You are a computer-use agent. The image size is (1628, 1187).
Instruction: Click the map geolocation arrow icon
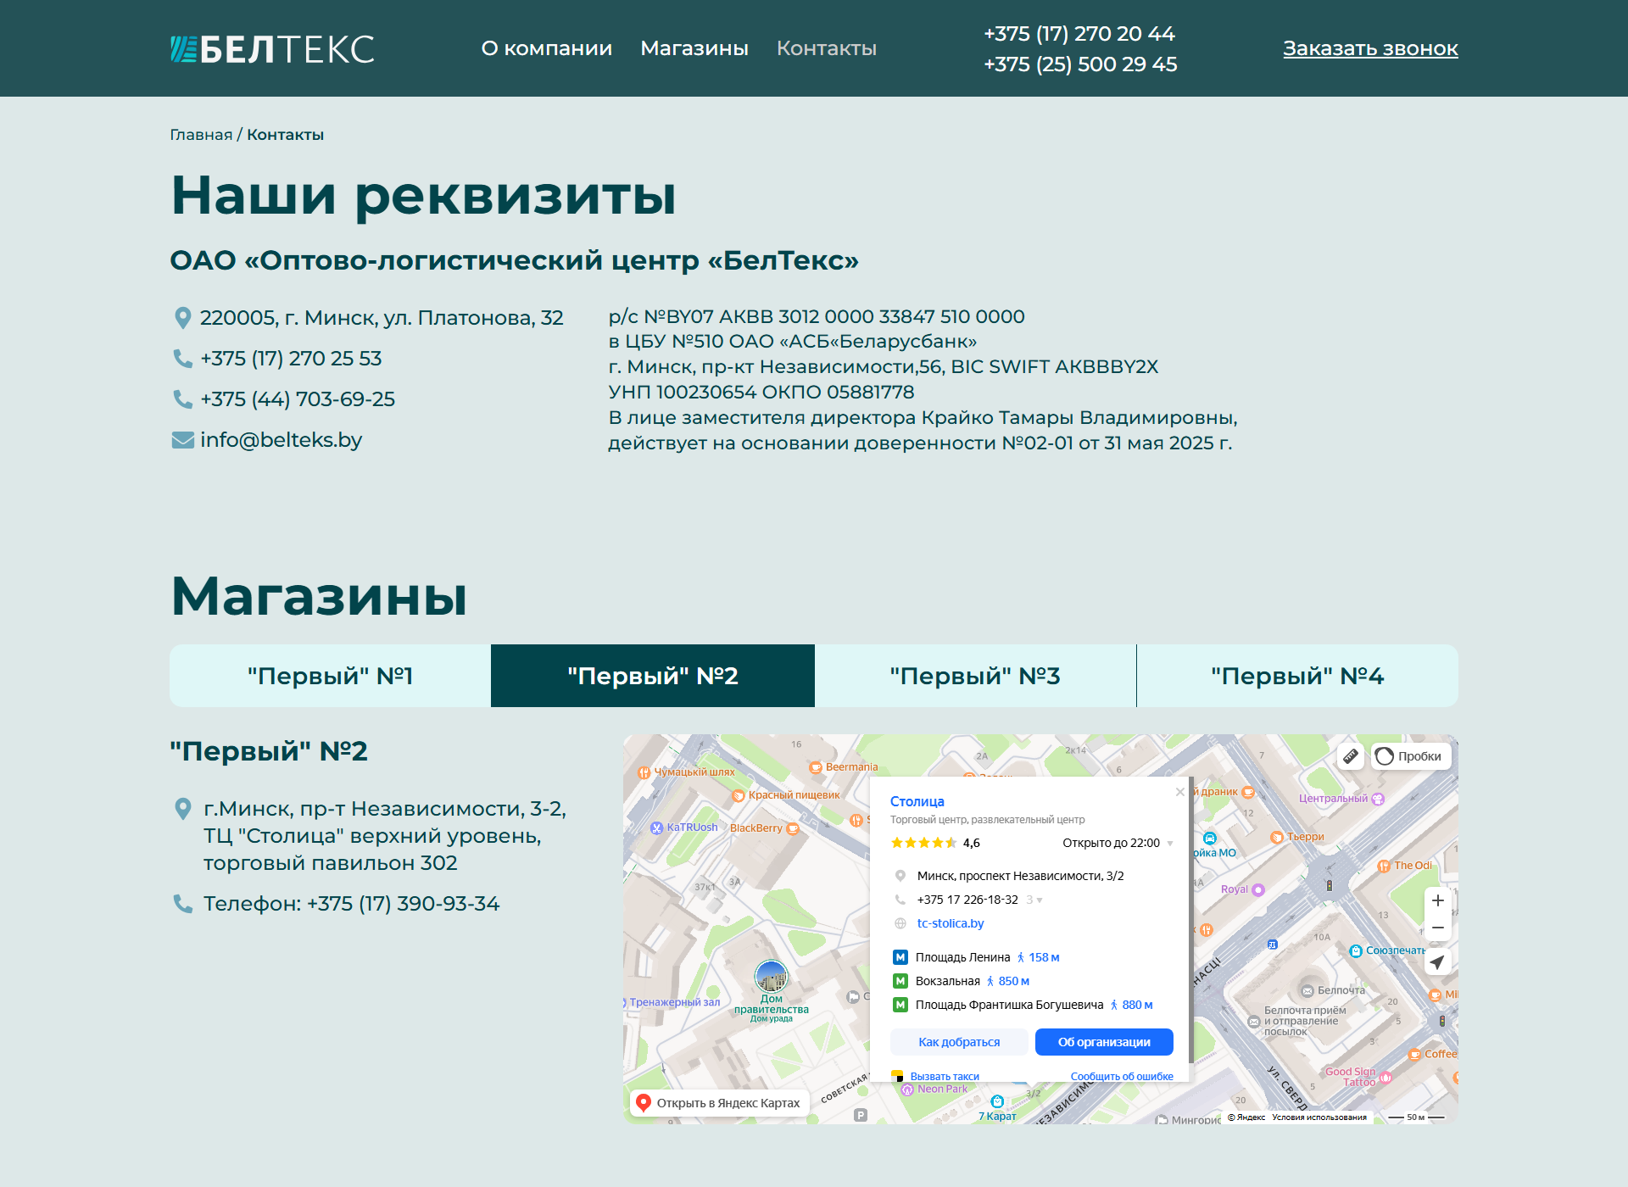point(1437,962)
